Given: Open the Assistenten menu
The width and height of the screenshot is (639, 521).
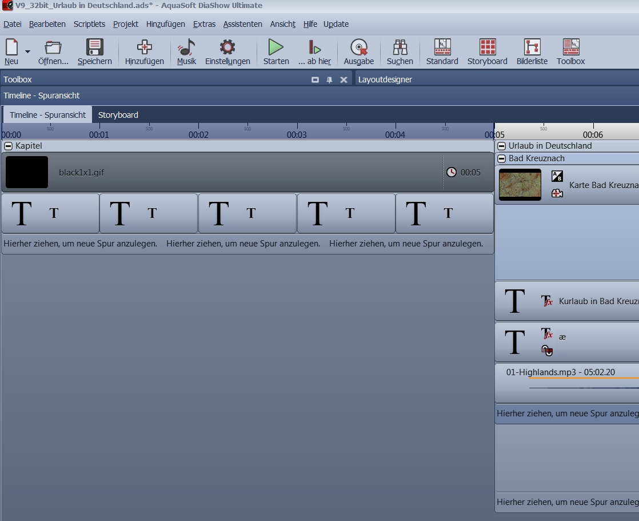Looking at the screenshot, I should 242,24.
